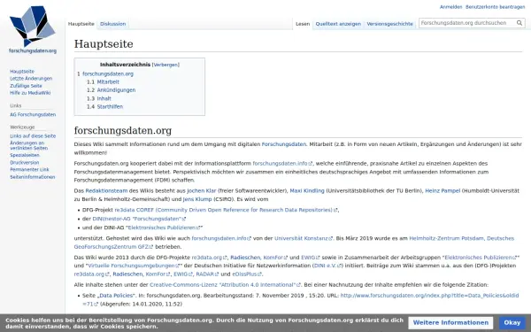Open the Redaktionsteam link
The height and width of the screenshot is (332, 531).
coord(106,191)
